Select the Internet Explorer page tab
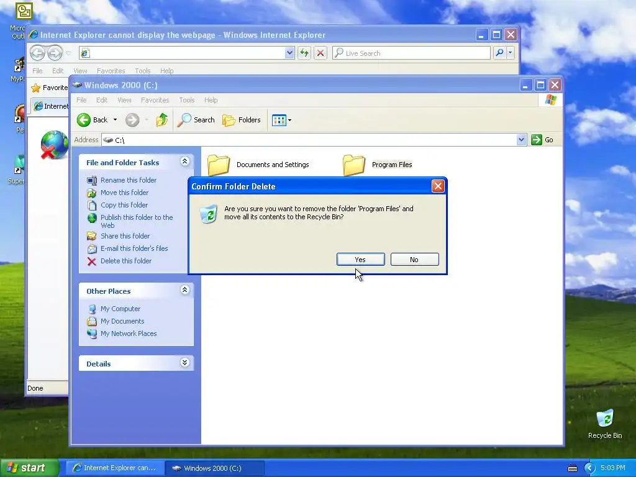The image size is (636, 477). pos(51,106)
